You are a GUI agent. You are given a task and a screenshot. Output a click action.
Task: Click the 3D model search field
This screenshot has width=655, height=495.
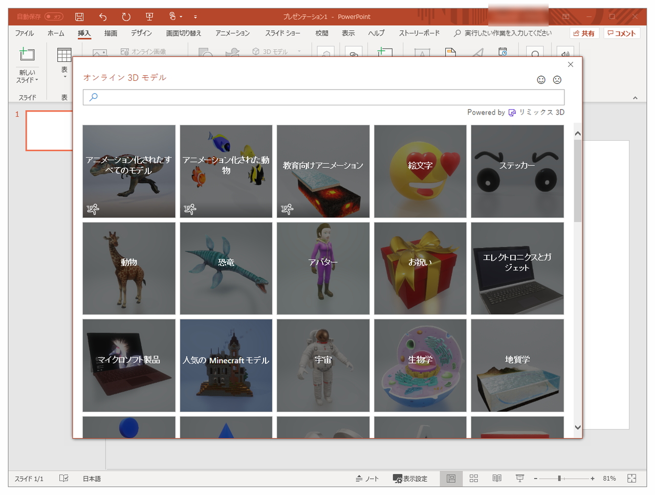pyautogui.click(x=323, y=97)
